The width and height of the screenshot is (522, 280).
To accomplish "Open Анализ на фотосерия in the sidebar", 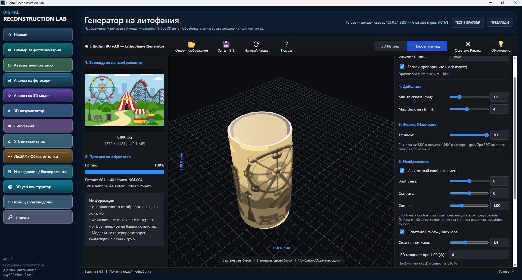I will (38, 80).
